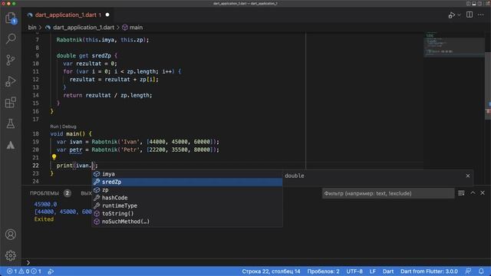Select the noSuchMethod(…) suggestion
This screenshot has height=276, width=491.
point(187,222)
